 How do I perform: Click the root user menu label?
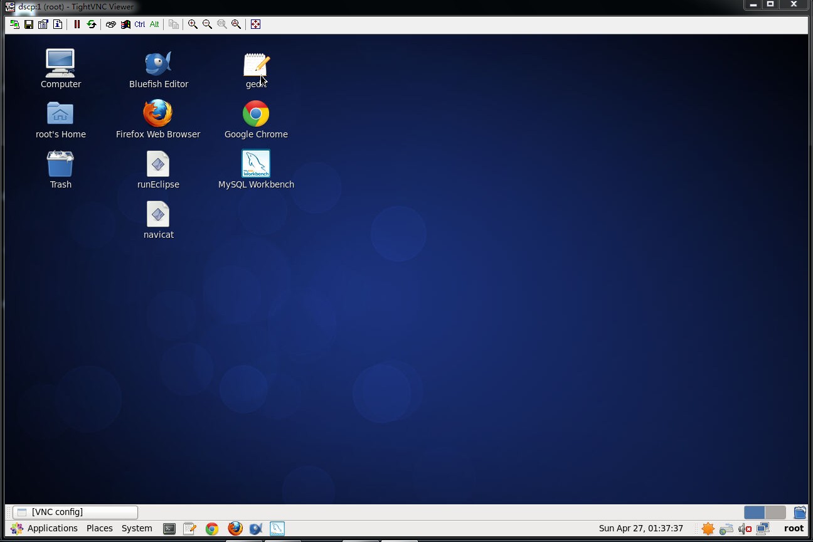[794, 528]
